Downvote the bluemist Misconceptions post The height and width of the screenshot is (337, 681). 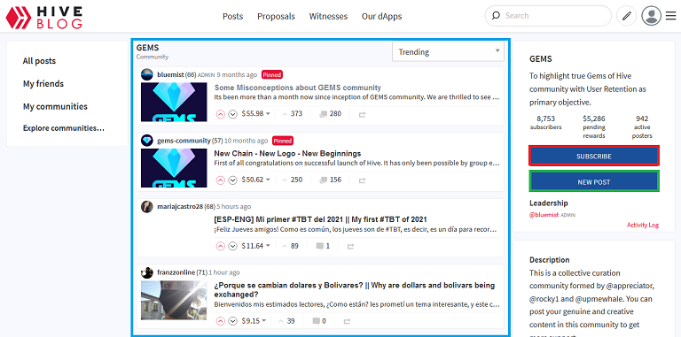pos(232,114)
